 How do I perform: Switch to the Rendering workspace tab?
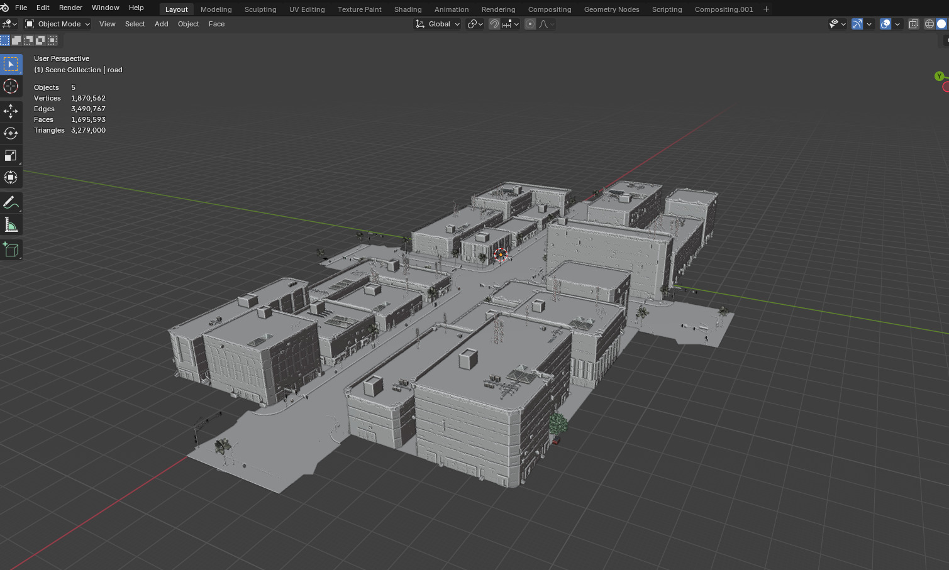click(x=498, y=9)
